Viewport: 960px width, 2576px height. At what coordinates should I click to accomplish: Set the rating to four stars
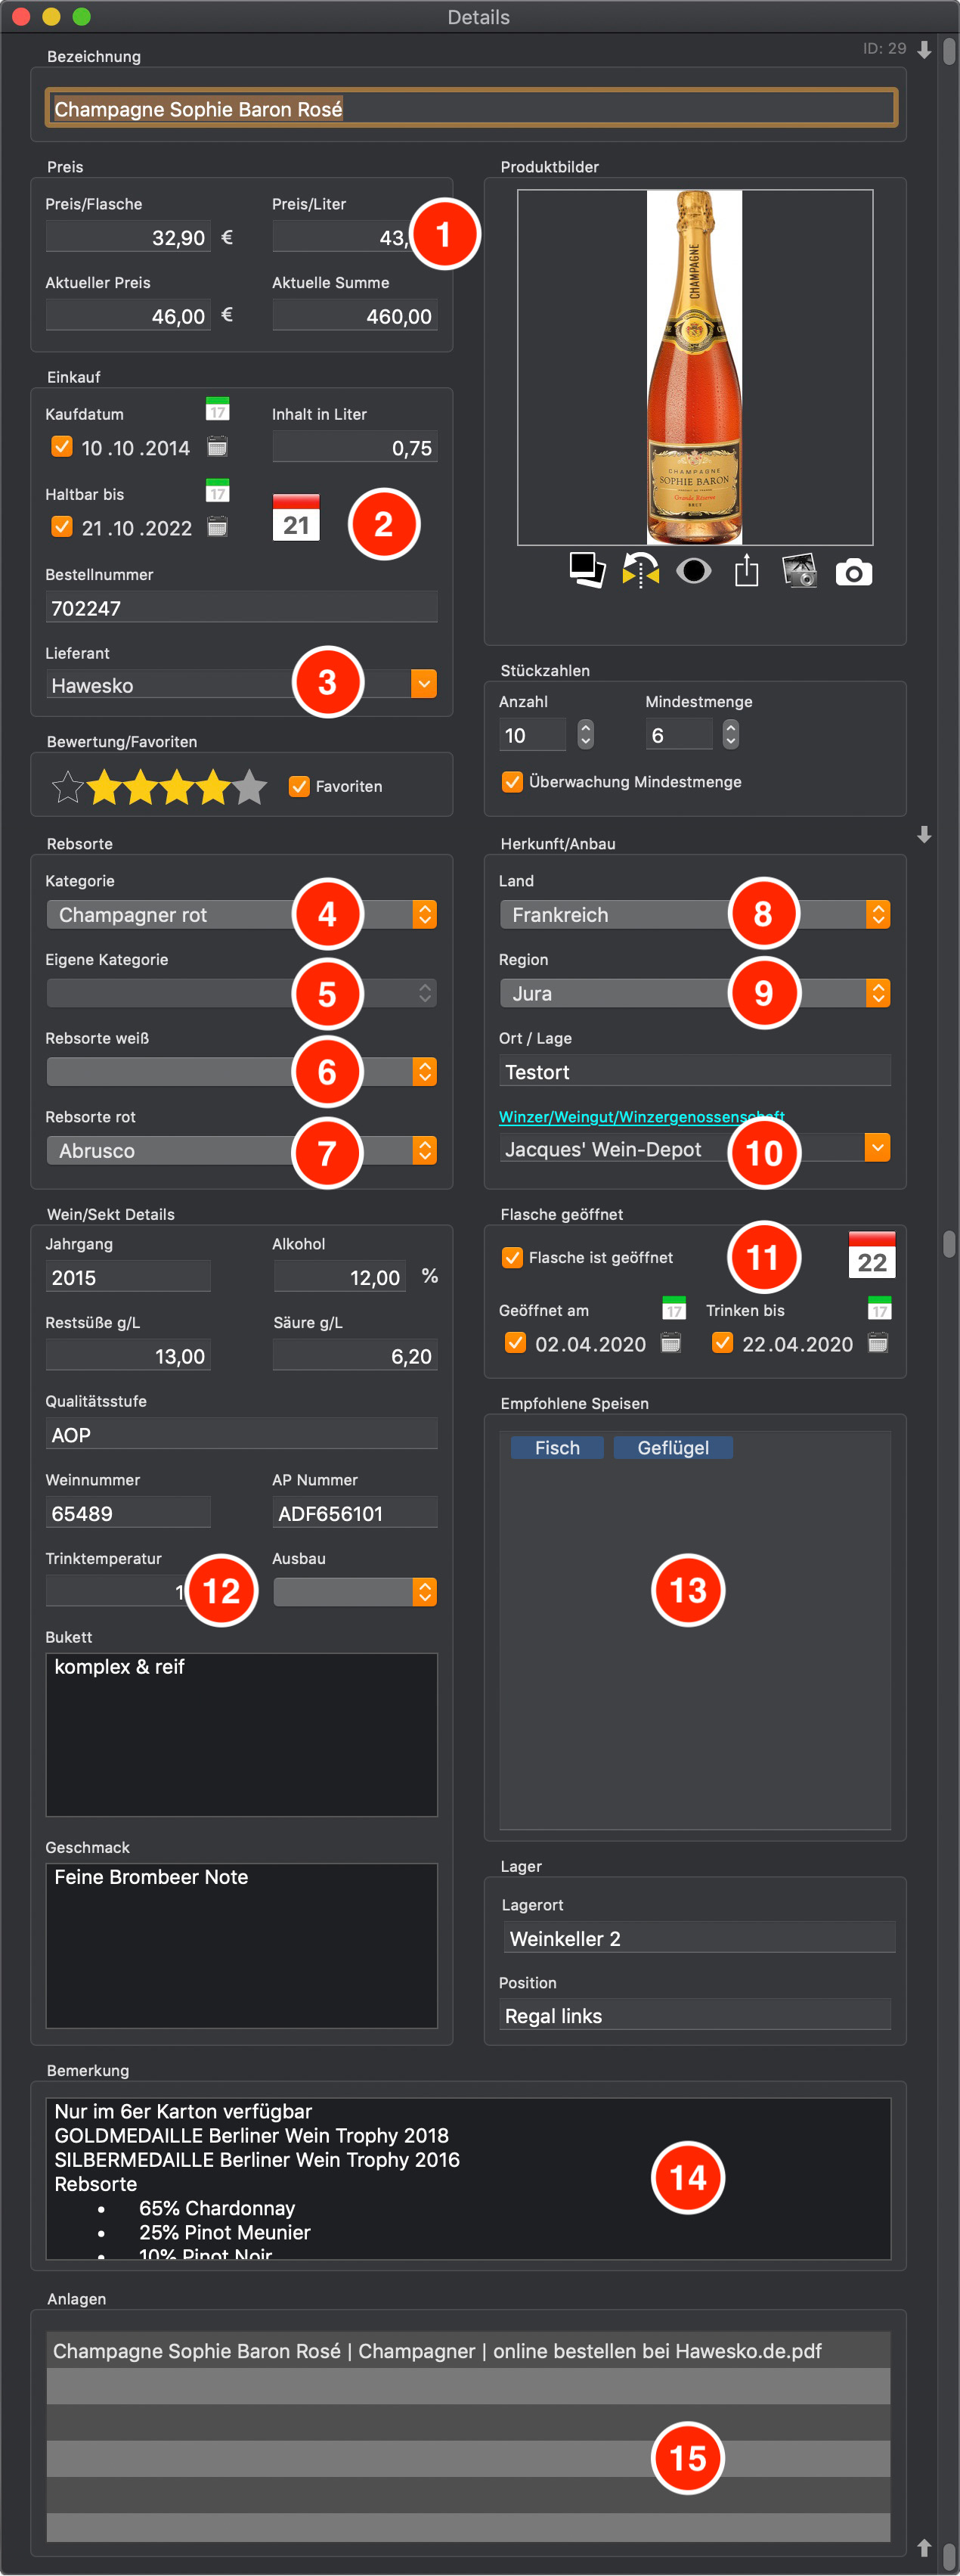coord(212,787)
